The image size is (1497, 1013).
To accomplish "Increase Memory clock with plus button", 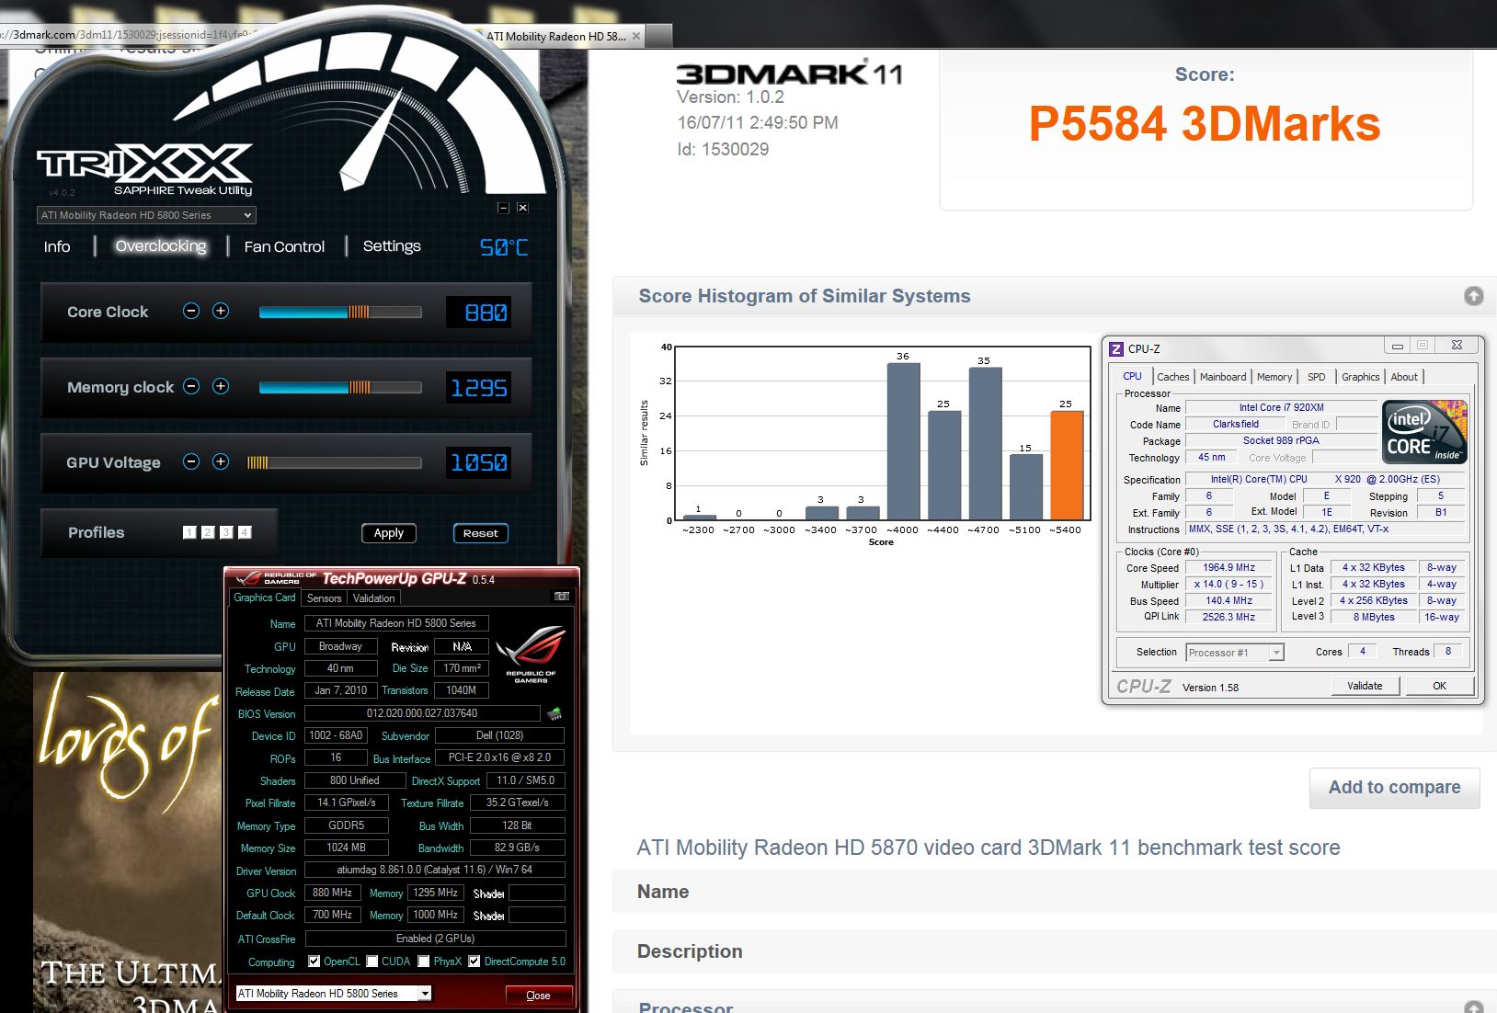I will (x=221, y=386).
